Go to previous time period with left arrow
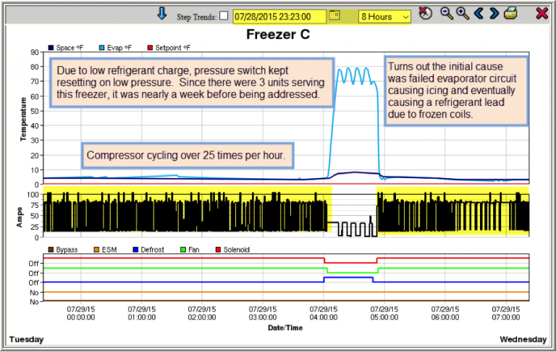Image resolution: width=556 pixels, height=352 pixels. [x=479, y=14]
